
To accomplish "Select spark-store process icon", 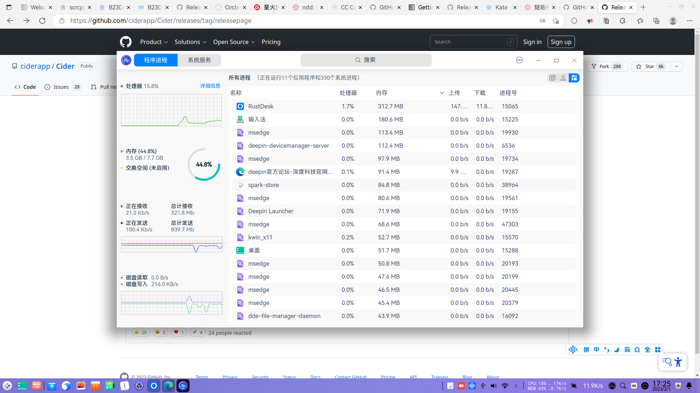I will (x=240, y=185).
